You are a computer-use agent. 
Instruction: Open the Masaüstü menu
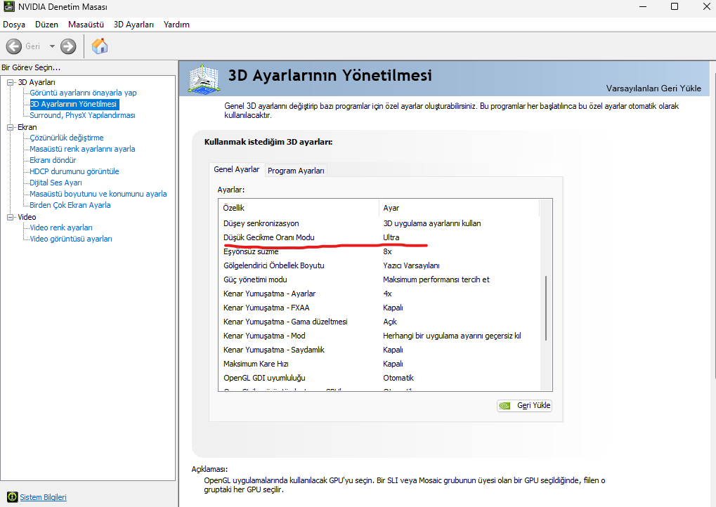[86, 25]
